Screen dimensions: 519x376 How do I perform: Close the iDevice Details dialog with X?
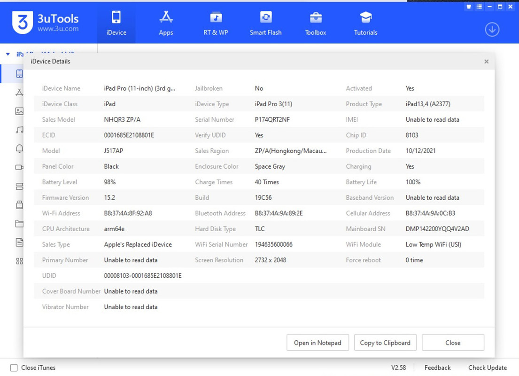pyautogui.click(x=486, y=61)
